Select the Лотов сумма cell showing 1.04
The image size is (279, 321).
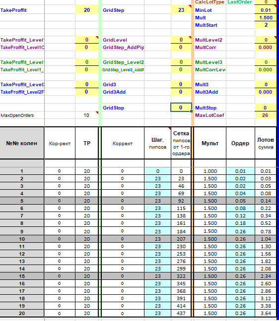tap(266, 239)
